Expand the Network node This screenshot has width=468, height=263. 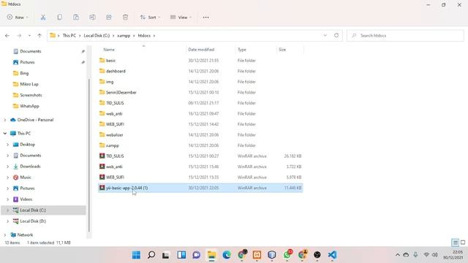pyautogui.click(x=5, y=235)
